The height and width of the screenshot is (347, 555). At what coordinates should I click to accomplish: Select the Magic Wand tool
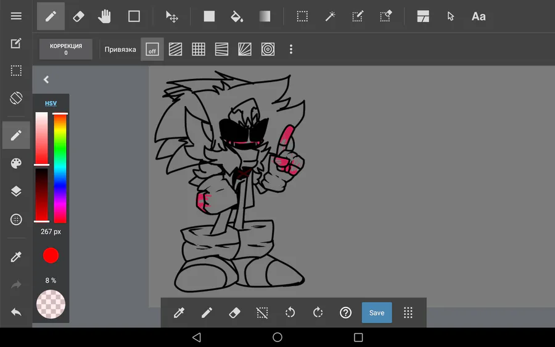330,16
